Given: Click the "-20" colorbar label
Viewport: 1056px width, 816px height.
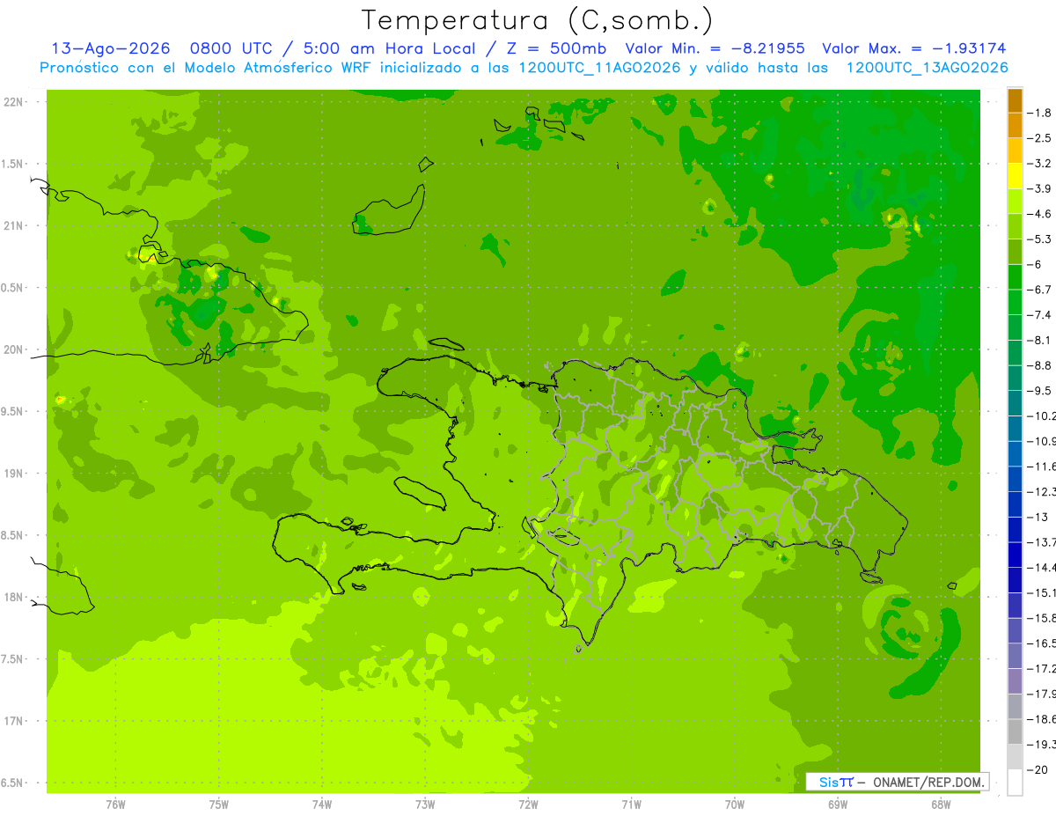Looking at the screenshot, I should click(1038, 769).
